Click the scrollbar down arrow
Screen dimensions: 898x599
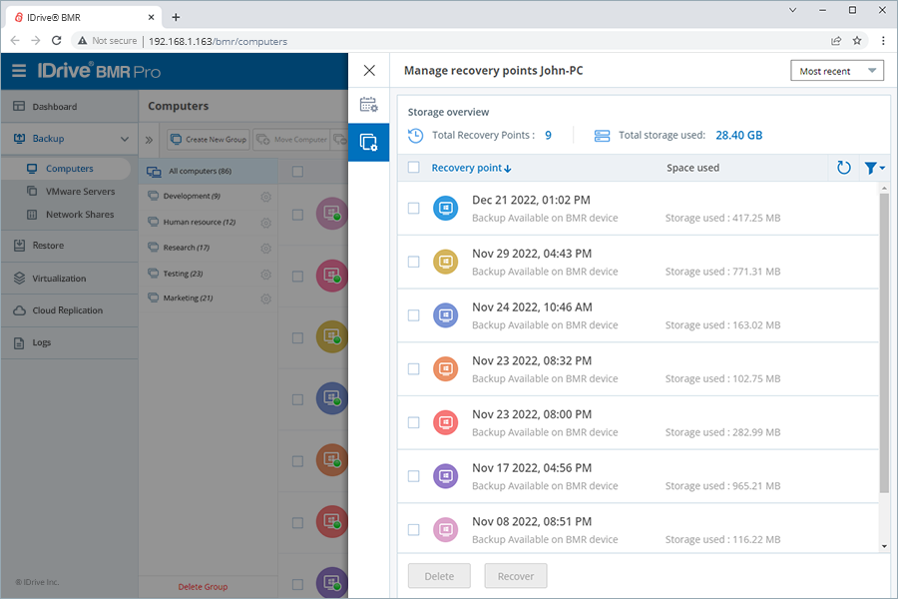pyautogui.click(x=884, y=546)
